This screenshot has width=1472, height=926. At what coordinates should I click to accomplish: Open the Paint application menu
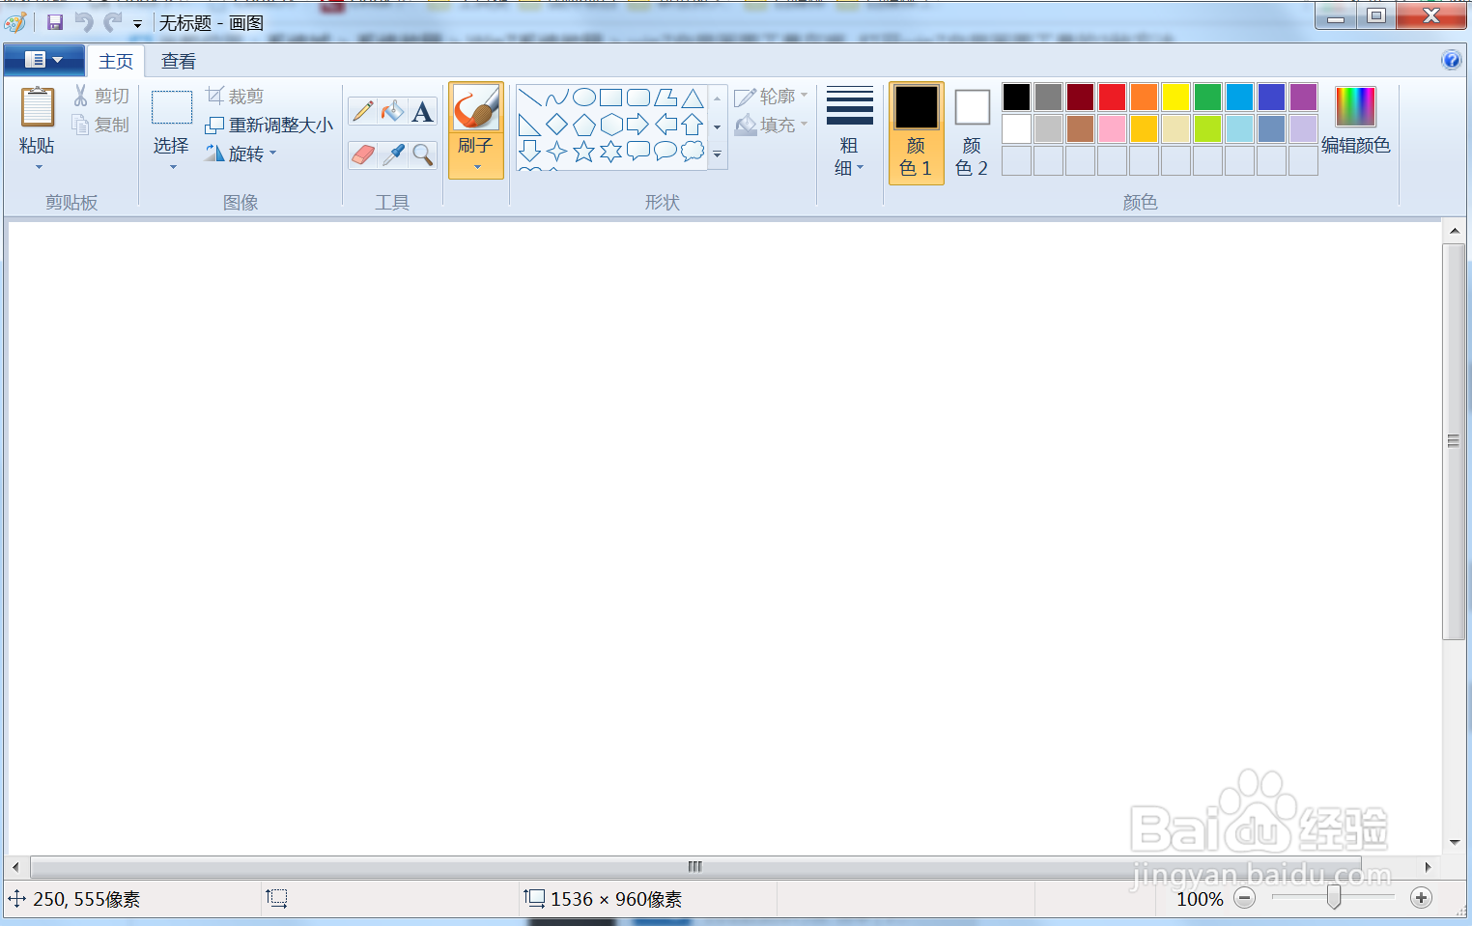coord(43,59)
